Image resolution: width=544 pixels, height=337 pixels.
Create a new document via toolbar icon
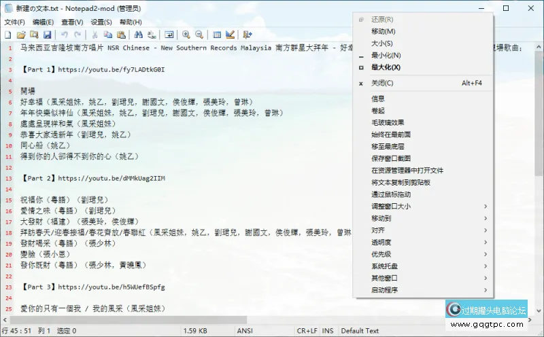pyautogui.click(x=8, y=35)
